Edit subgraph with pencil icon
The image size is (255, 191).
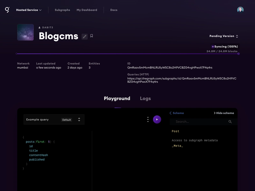pos(84,37)
